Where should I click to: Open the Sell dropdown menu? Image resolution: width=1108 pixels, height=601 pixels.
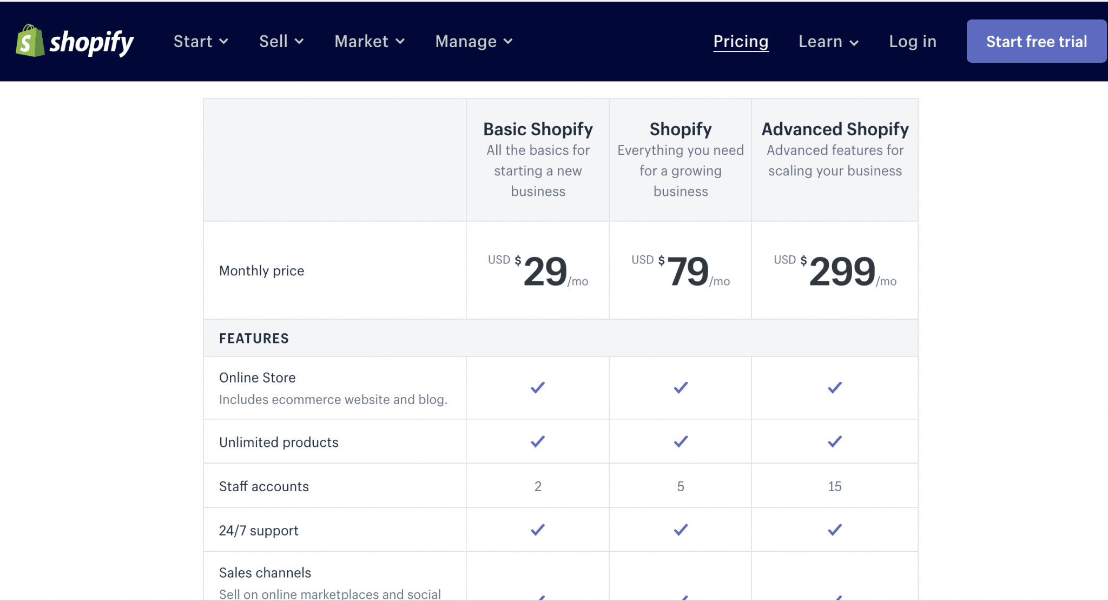point(281,41)
